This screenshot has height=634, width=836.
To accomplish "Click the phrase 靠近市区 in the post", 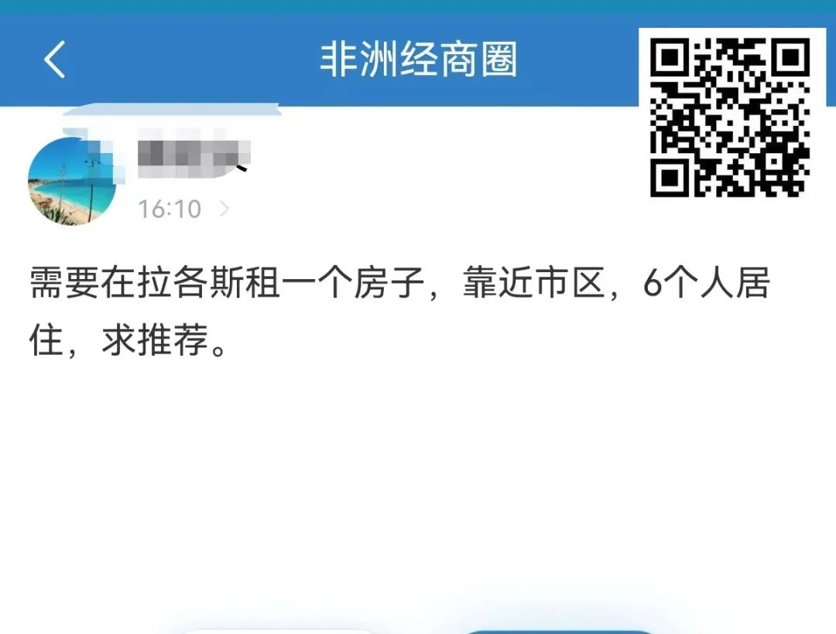I will tap(534, 283).
